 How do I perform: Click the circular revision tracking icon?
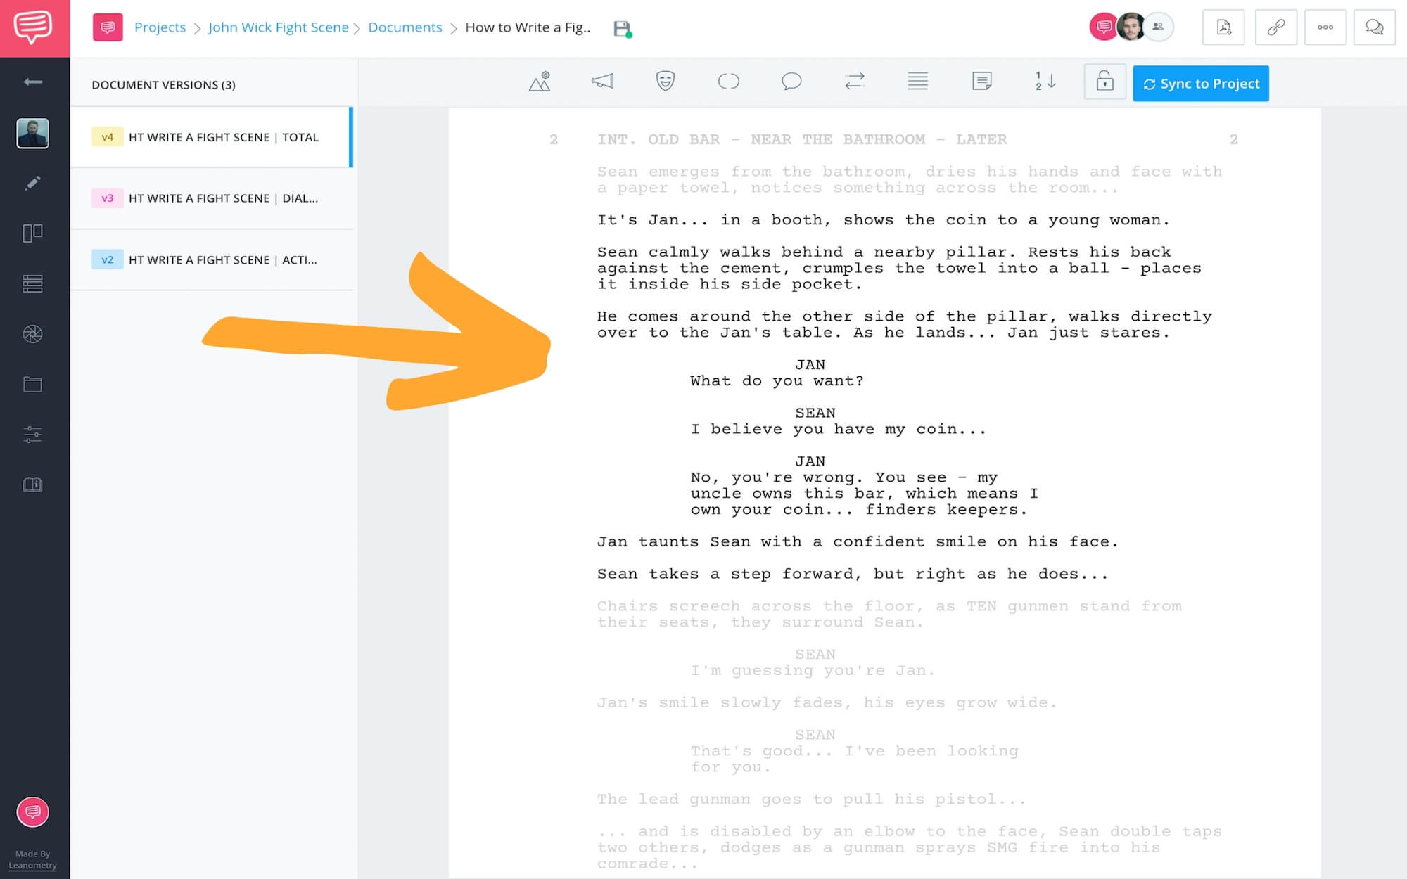point(730,83)
